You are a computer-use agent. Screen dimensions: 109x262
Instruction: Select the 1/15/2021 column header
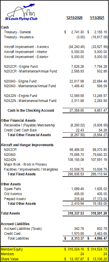point(97,18)
